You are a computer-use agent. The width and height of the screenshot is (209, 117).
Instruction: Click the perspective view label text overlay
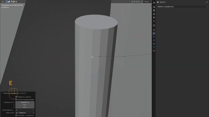[x=12, y=5]
